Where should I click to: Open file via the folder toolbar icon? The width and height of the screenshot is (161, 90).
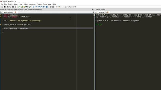coord(5,7)
